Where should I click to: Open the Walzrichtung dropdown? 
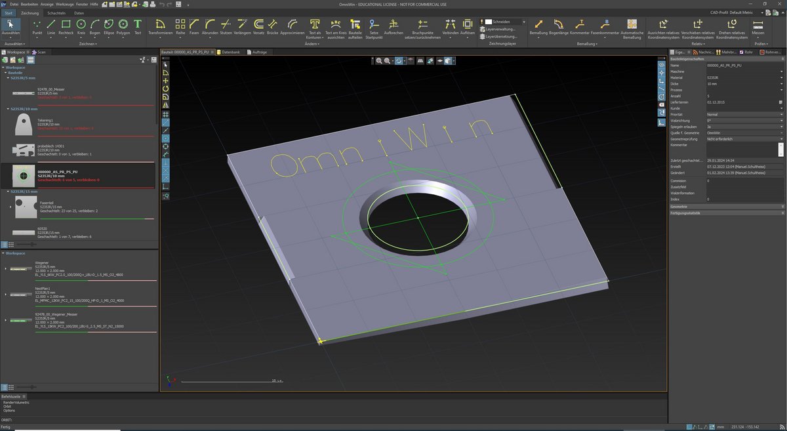(x=782, y=121)
